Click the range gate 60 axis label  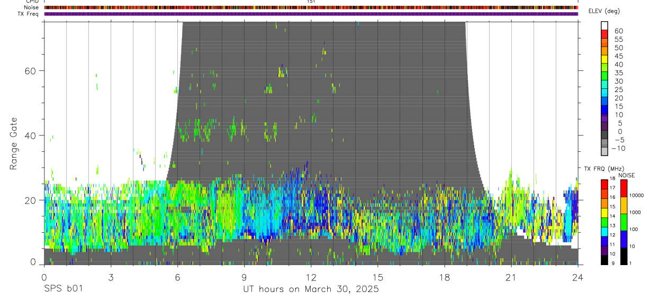point(30,70)
